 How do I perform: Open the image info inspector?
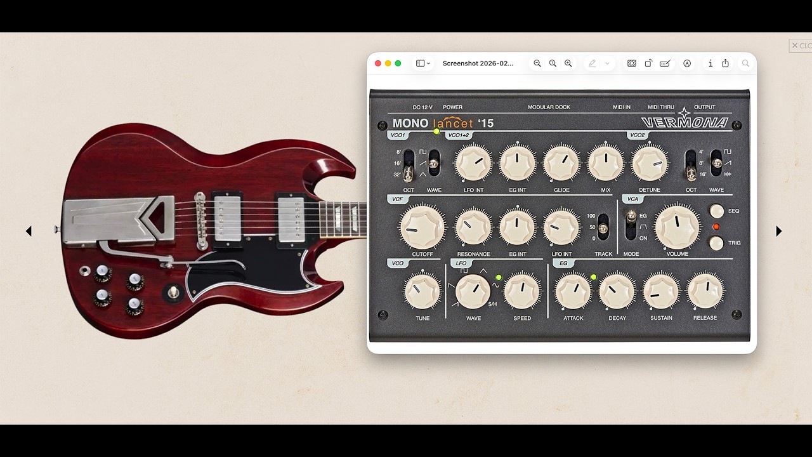tap(710, 63)
